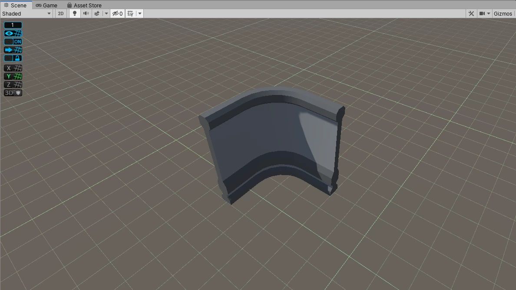Toggle 2D view mode button
The image size is (516, 290).
tap(61, 13)
